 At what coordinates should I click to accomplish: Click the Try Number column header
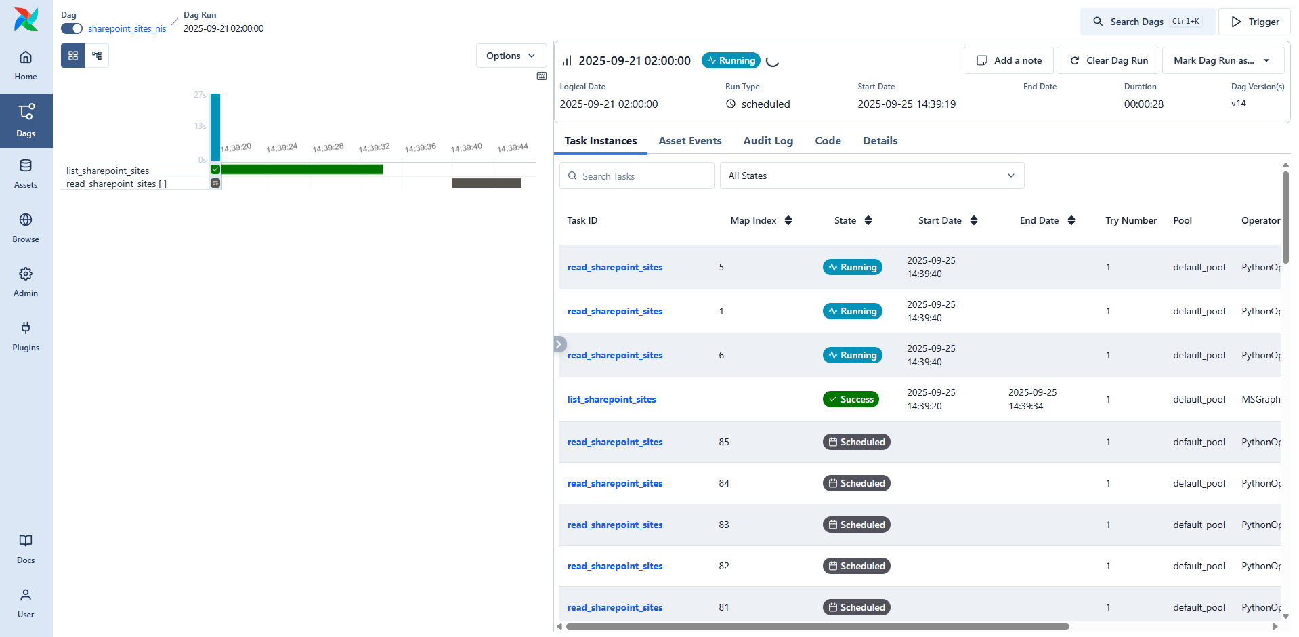coord(1131,220)
